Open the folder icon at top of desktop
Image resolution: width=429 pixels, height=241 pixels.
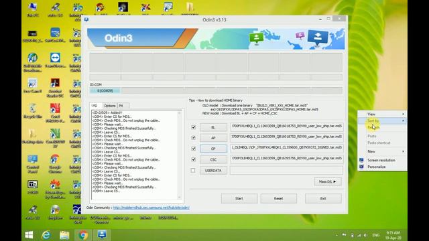(190, 7)
